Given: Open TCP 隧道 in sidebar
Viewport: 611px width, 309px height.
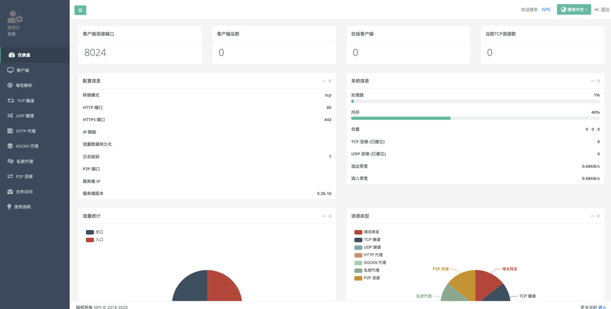Looking at the screenshot, I should (35, 101).
